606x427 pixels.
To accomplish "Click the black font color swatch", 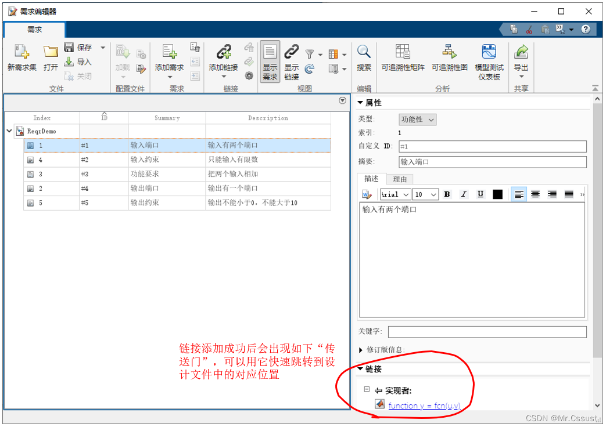I will (497, 194).
